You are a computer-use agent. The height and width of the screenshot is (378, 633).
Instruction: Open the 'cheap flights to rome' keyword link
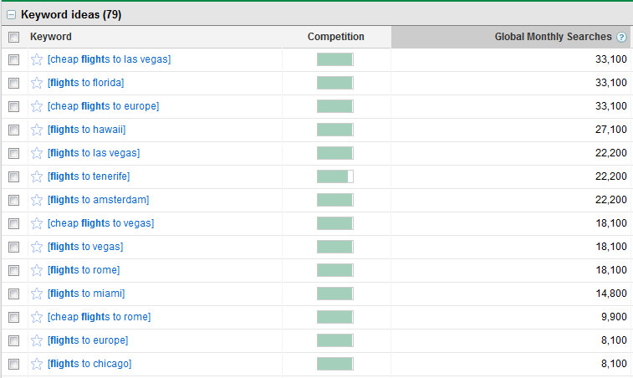point(99,317)
